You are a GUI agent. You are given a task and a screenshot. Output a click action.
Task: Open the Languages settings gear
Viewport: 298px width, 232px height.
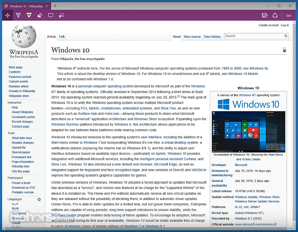coord(39,199)
